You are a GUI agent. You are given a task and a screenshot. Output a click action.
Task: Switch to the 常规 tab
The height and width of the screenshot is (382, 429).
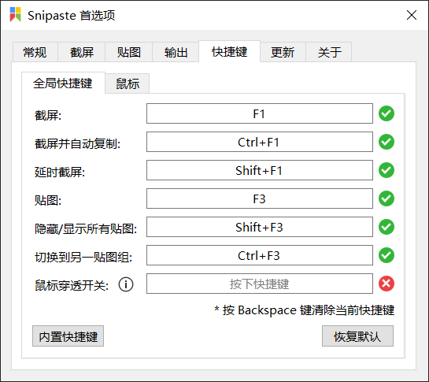pyautogui.click(x=35, y=52)
